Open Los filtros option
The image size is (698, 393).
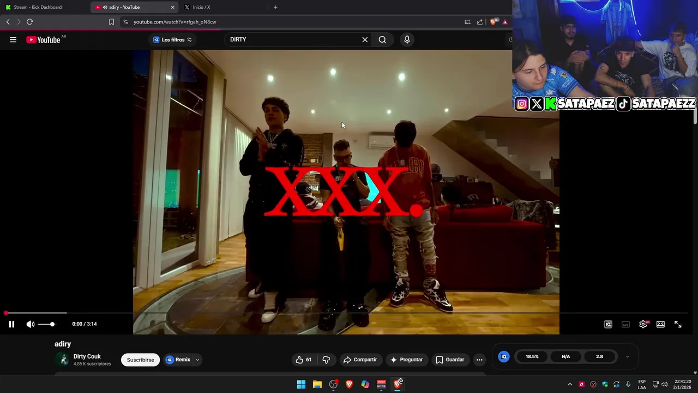172,39
